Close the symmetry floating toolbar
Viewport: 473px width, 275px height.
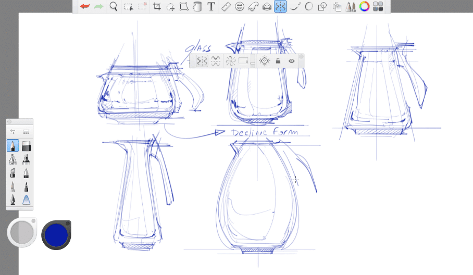pyautogui.click(x=301, y=56)
